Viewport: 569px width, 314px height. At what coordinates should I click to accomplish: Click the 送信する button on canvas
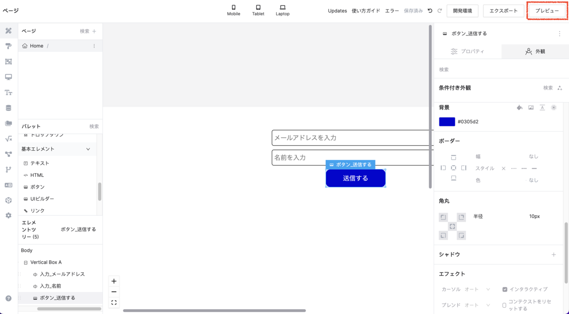tap(356, 178)
